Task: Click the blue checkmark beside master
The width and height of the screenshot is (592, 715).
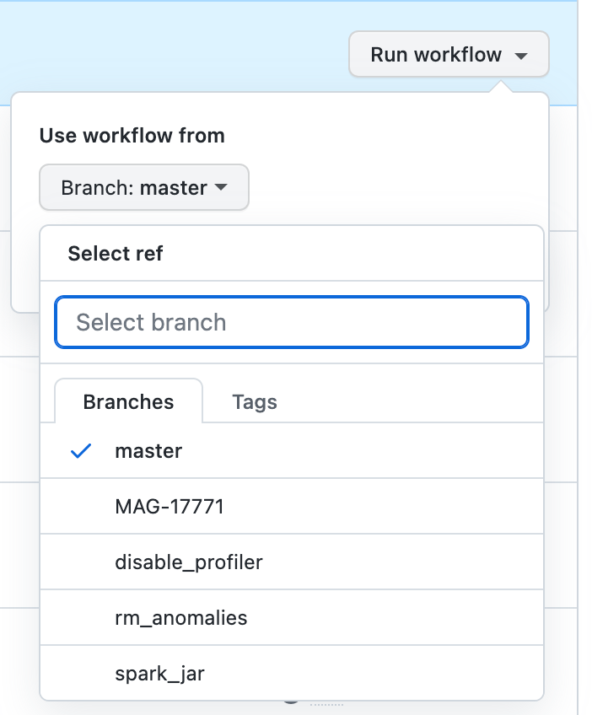Action: point(81,451)
